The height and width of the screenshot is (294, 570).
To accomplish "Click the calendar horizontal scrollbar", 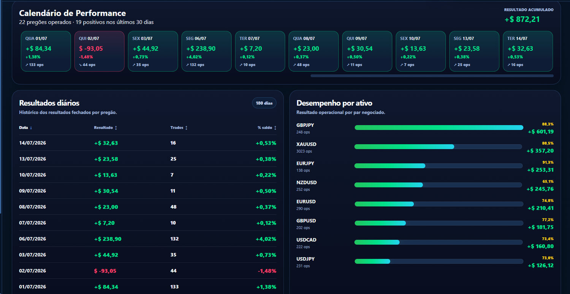I will click(432, 76).
